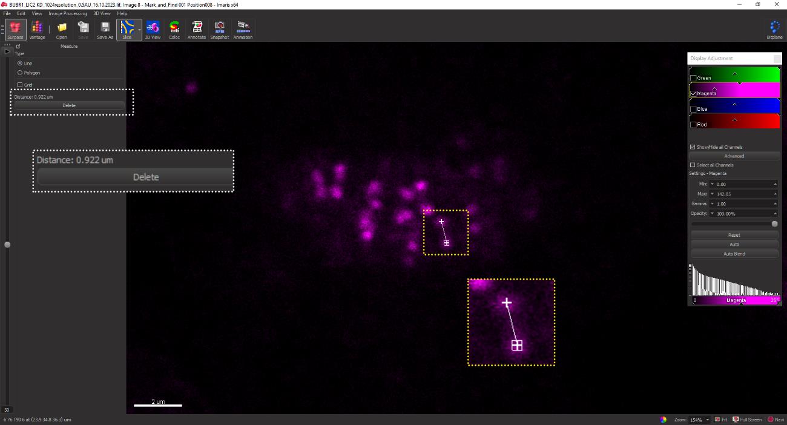Tick the Grid checkbox

pos(20,85)
